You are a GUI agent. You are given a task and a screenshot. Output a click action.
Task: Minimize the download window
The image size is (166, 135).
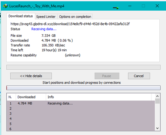pos(130,6)
